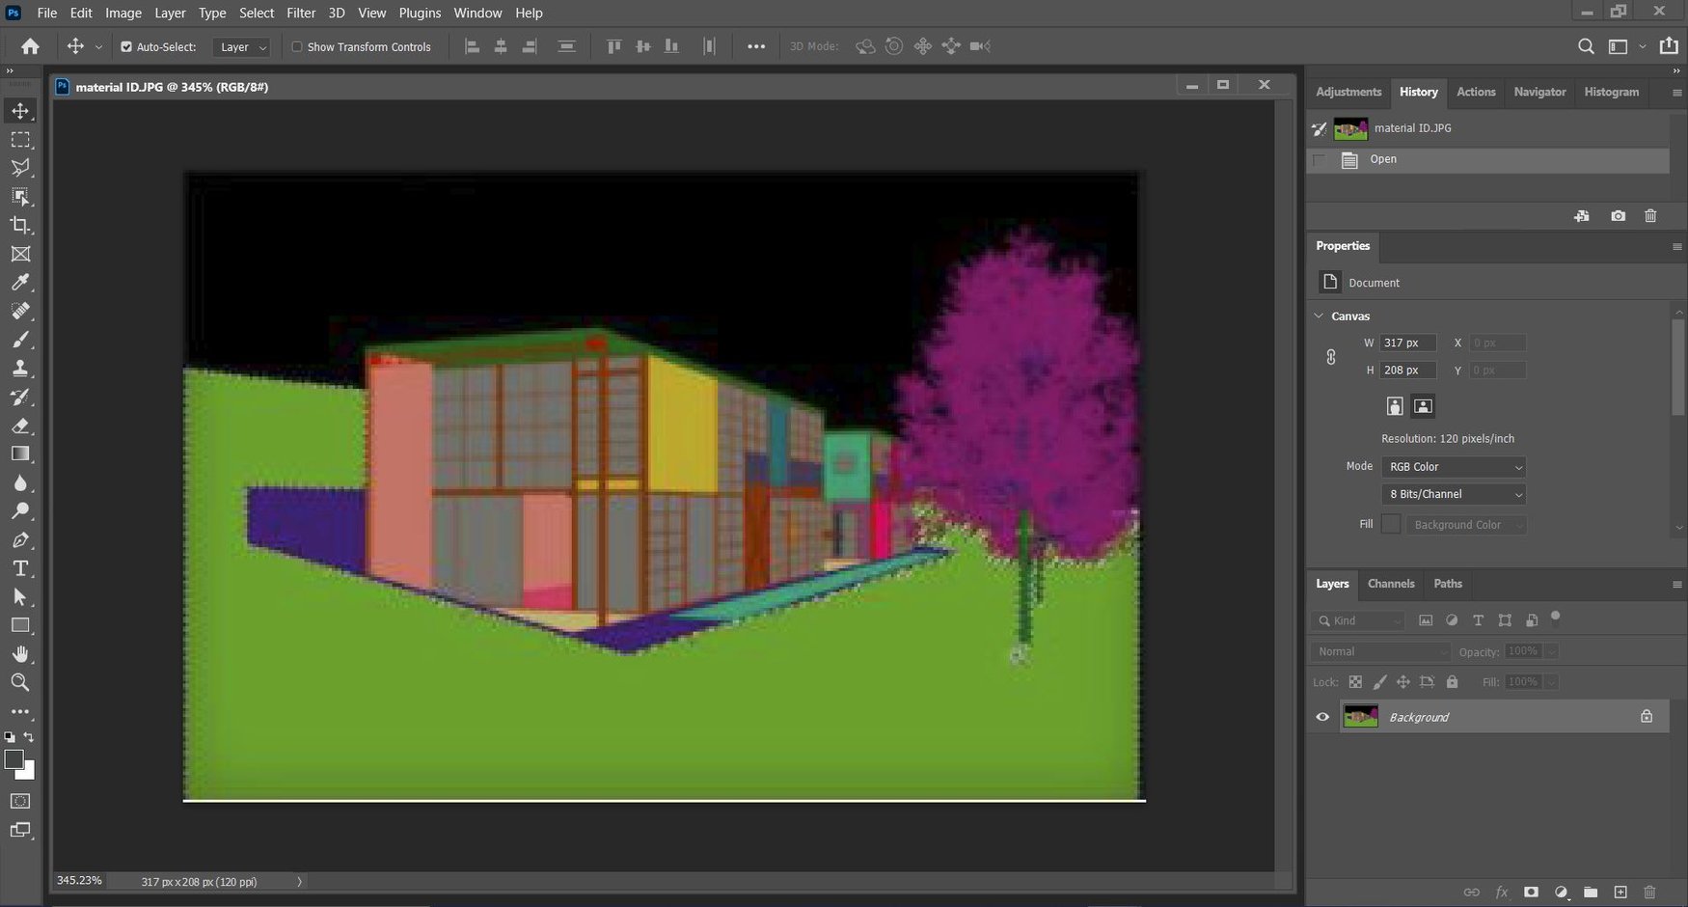The width and height of the screenshot is (1688, 907).
Task: Create a new snapshot in History panel
Action: coord(1619,216)
